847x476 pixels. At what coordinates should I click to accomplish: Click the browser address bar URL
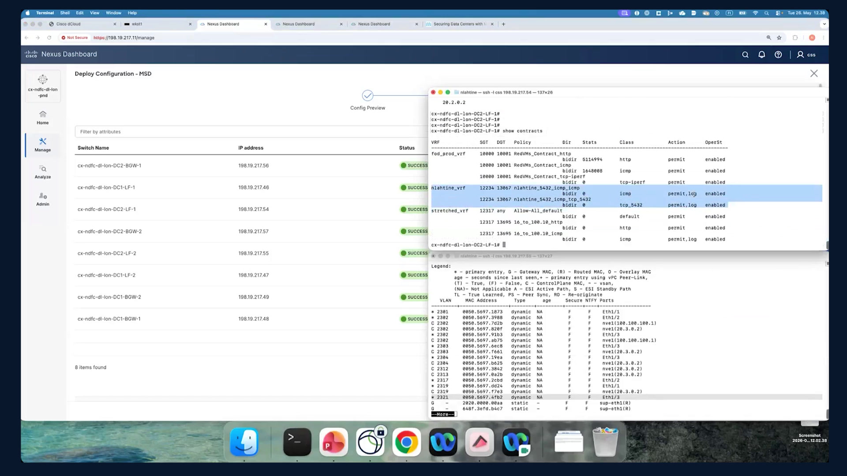pyautogui.click(x=124, y=38)
